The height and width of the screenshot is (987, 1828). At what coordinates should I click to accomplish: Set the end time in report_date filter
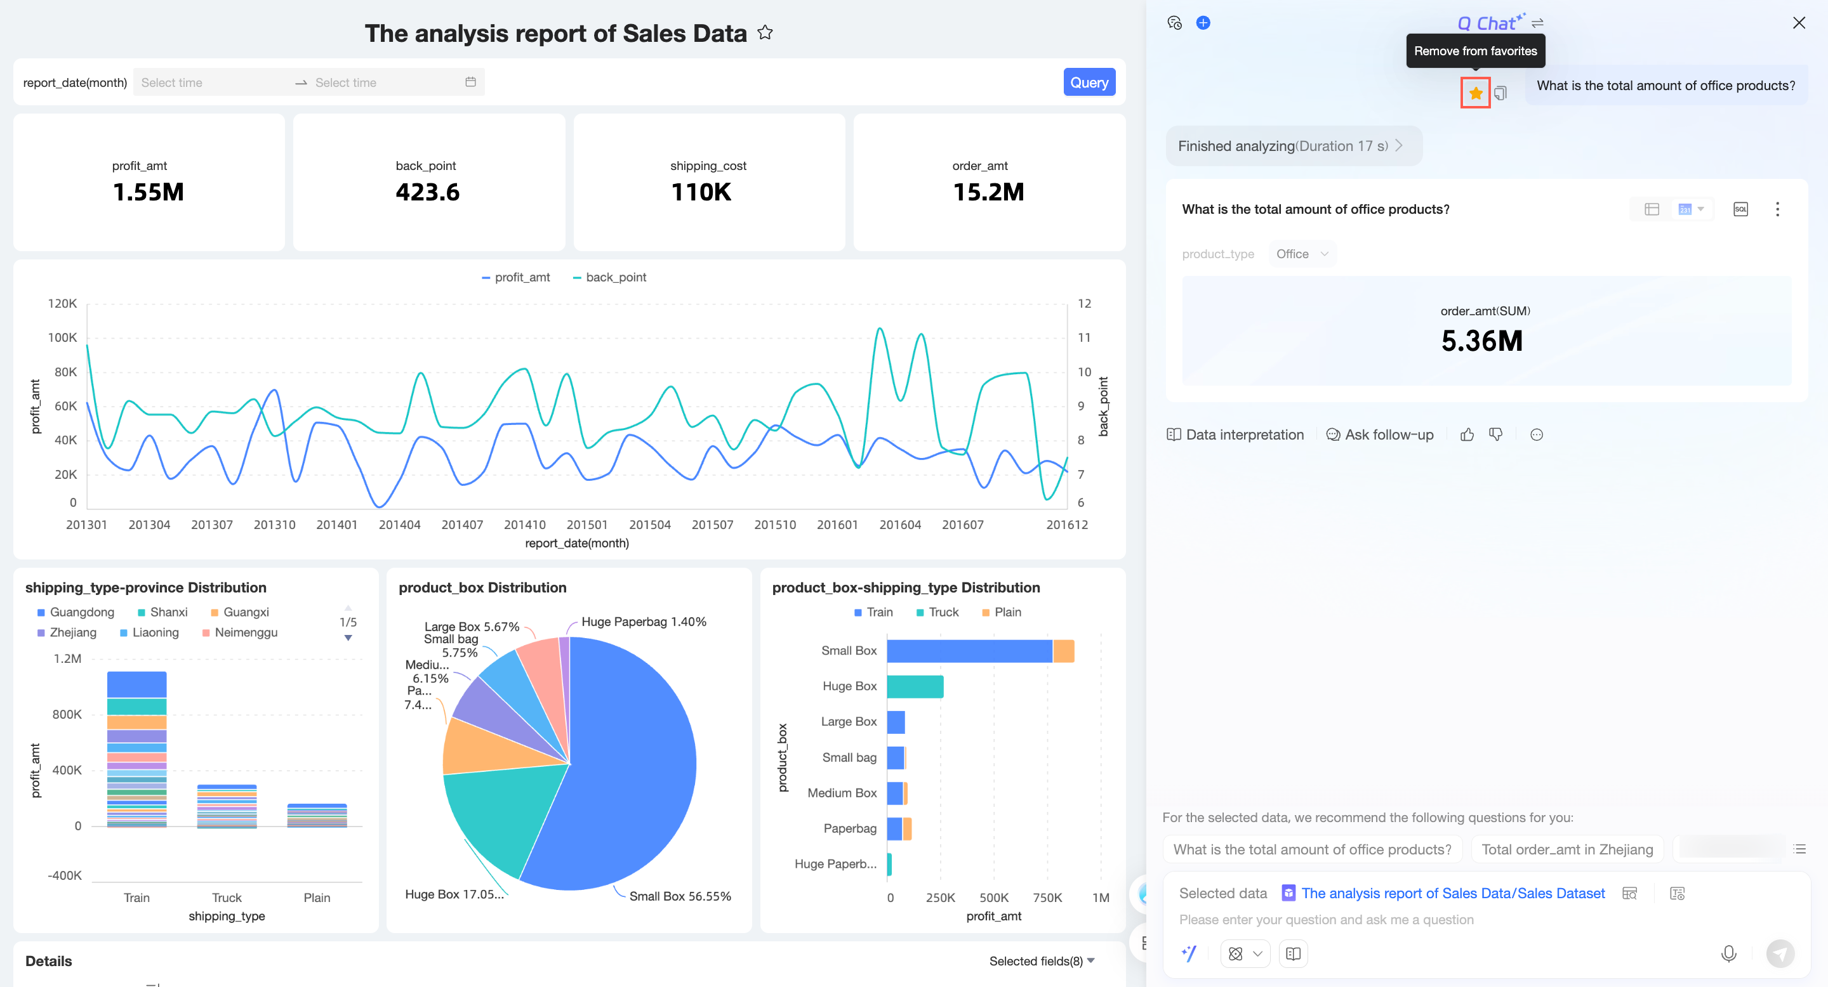click(383, 82)
